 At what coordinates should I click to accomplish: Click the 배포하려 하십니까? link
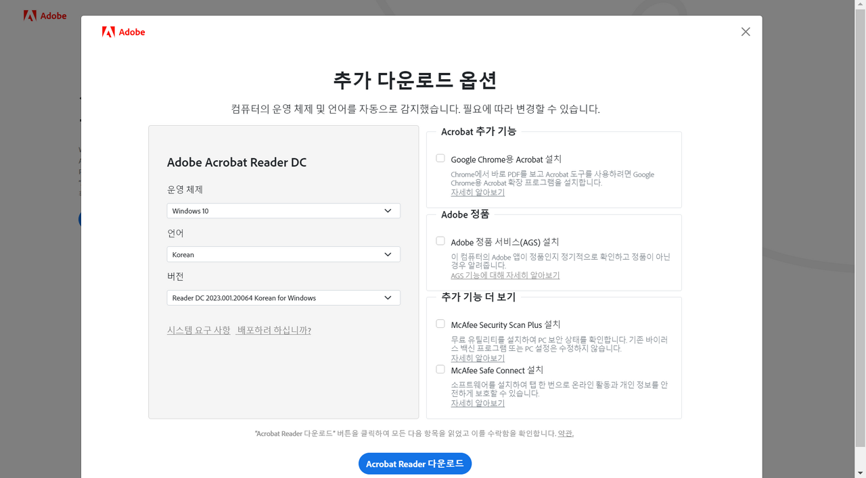(274, 330)
